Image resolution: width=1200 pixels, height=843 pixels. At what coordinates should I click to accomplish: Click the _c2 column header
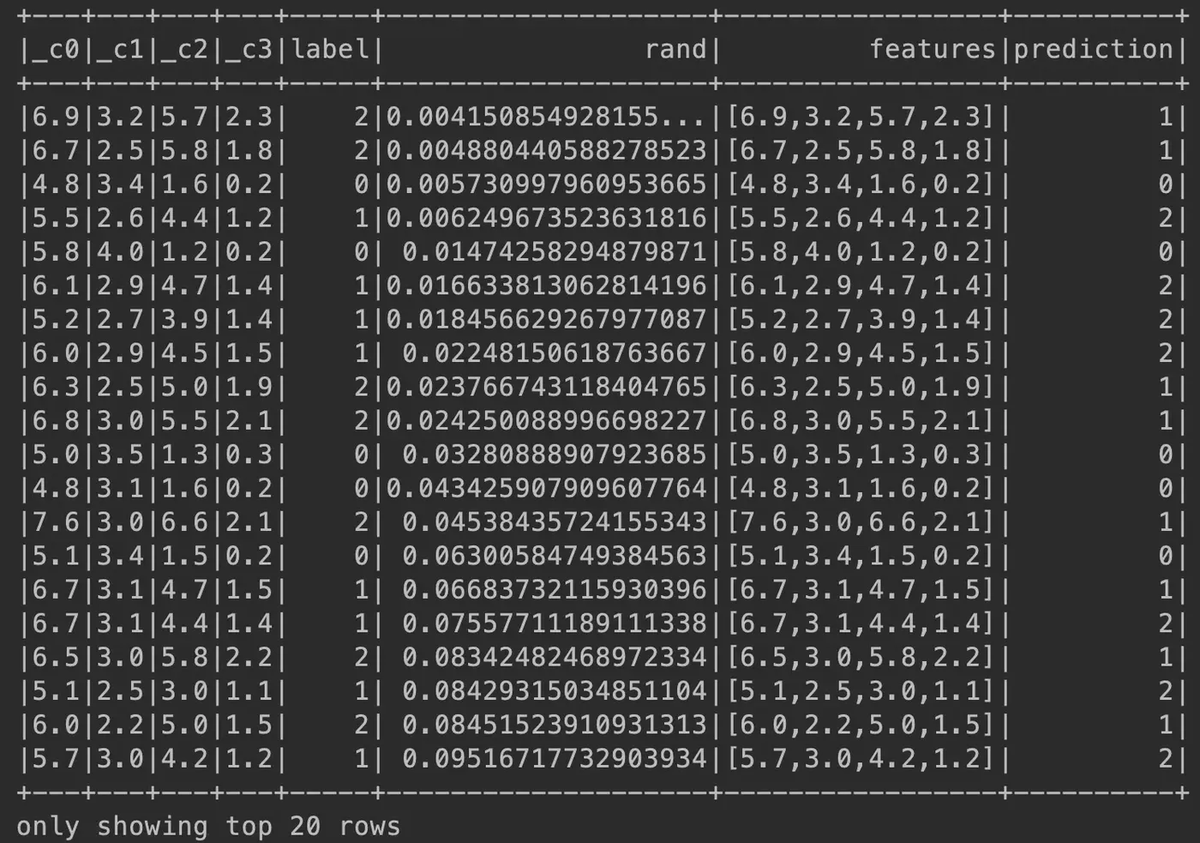[x=184, y=50]
